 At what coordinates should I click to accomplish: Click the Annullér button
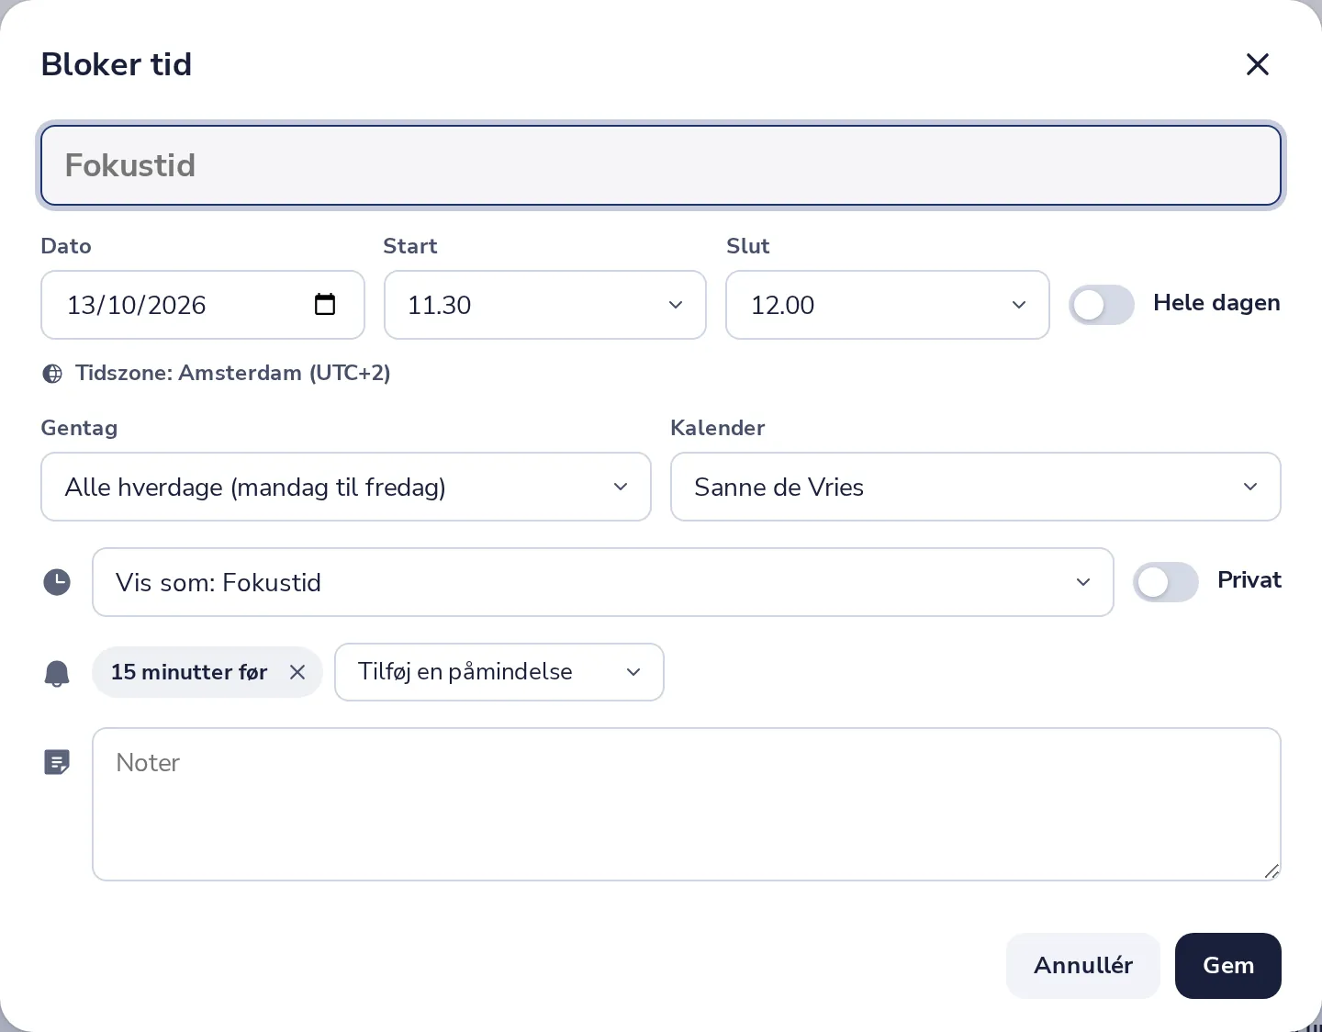click(1083, 966)
